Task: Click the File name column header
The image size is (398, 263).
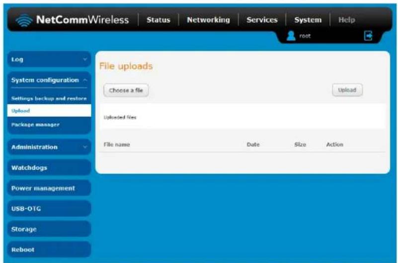Action: pos(117,145)
